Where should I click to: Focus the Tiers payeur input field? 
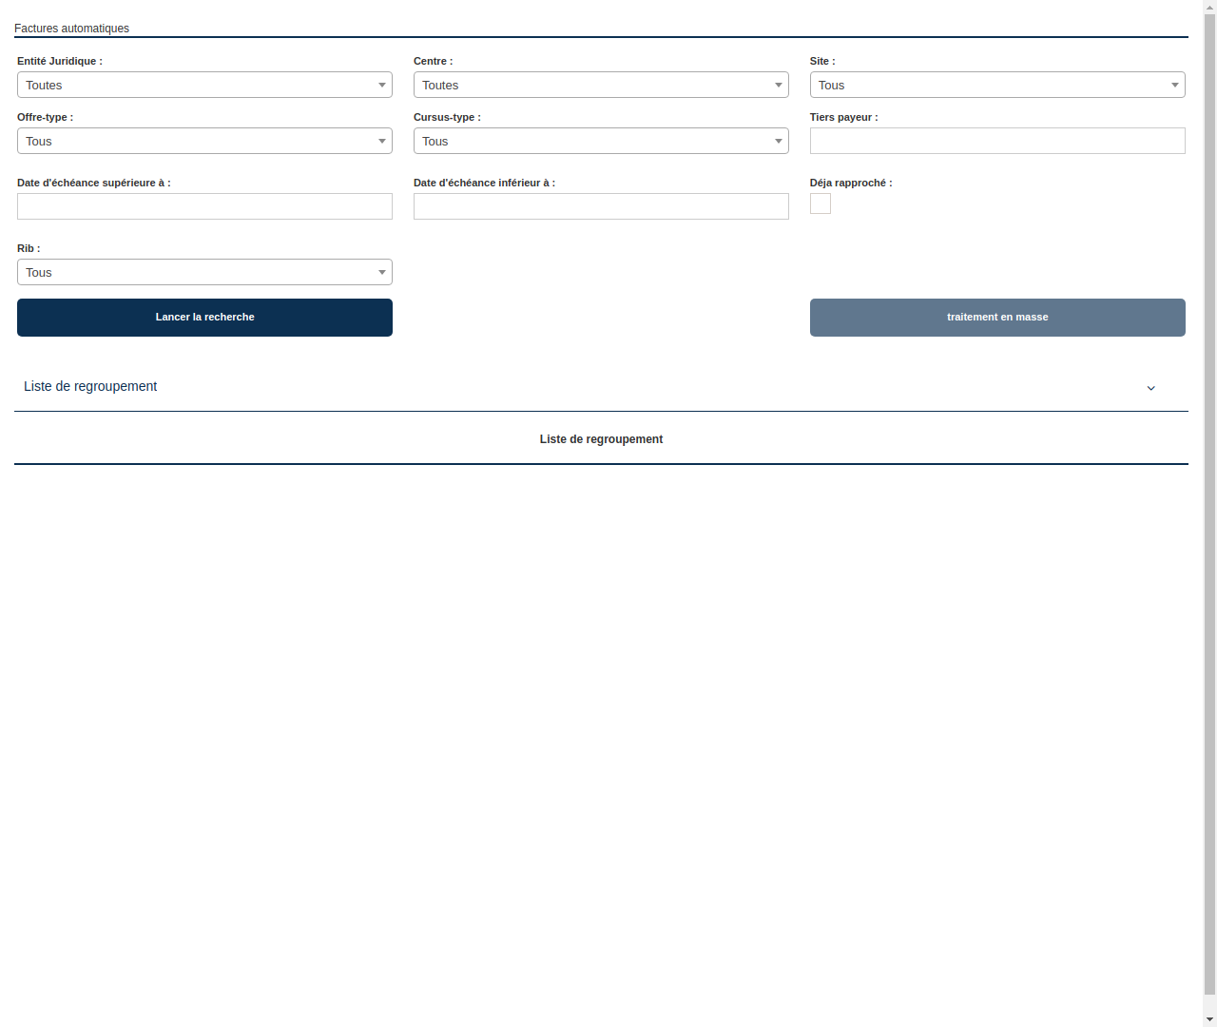pyautogui.click(x=997, y=141)
